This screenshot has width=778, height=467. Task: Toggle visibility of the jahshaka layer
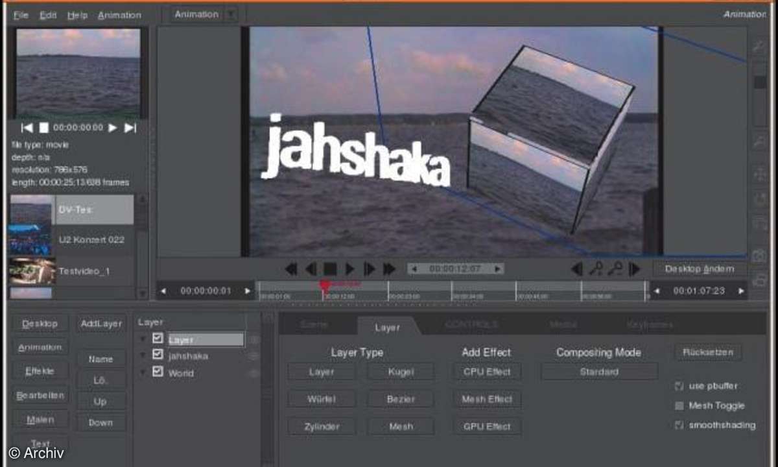(x=253, y=356)
